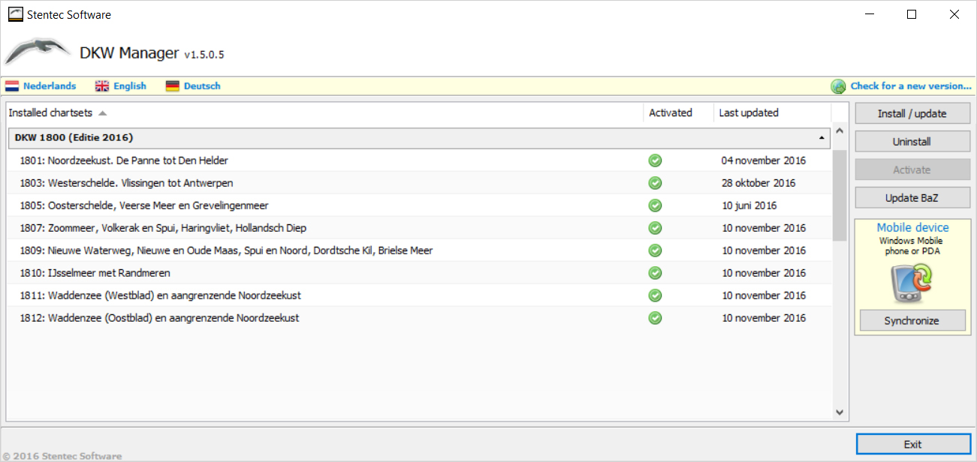Click activated checkmark for chart 1803
The width and height of the screenshot is (977, 462).
click(x=656, y=183)
